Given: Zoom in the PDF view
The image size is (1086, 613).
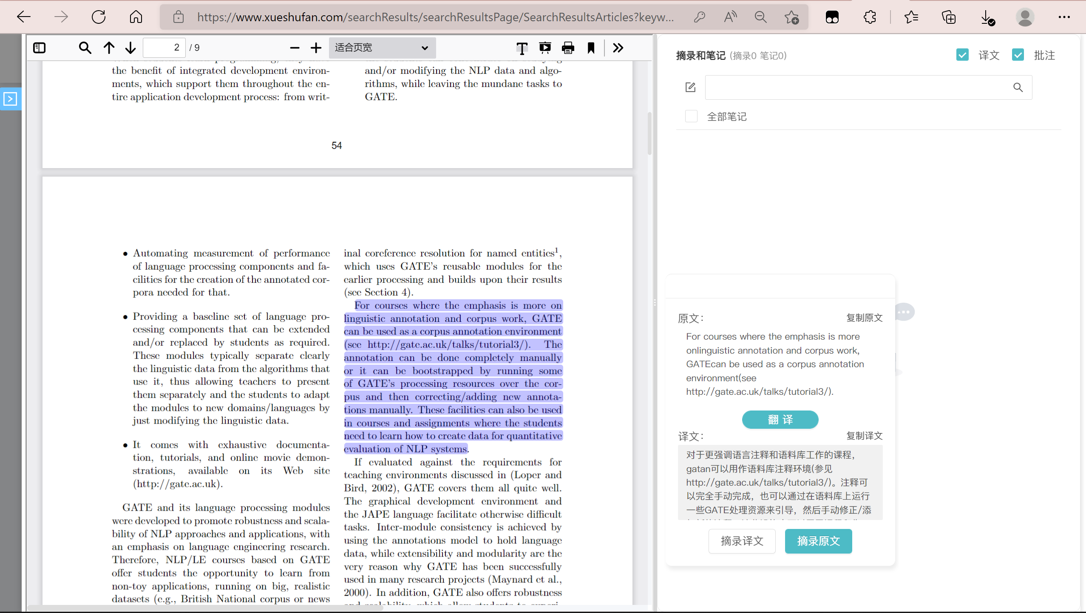Looking at the screenshot, I should [x=316, y=48].
